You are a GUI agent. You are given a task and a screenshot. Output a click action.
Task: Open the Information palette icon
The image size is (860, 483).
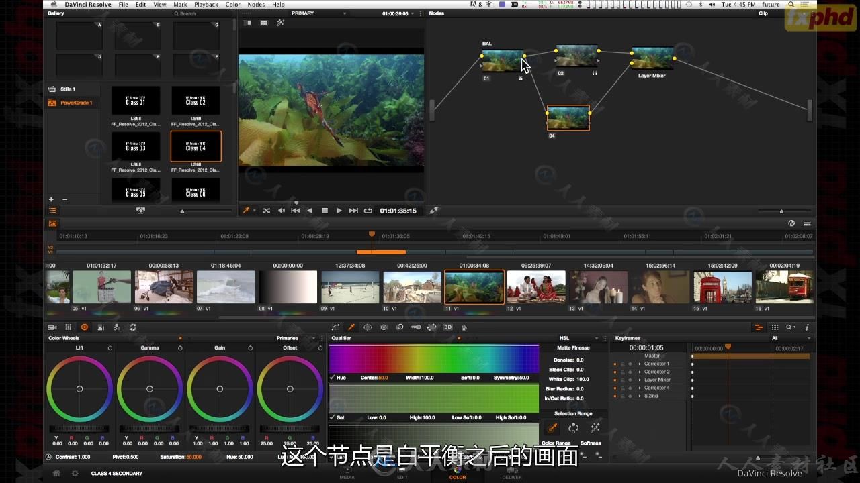coord(807,327)
